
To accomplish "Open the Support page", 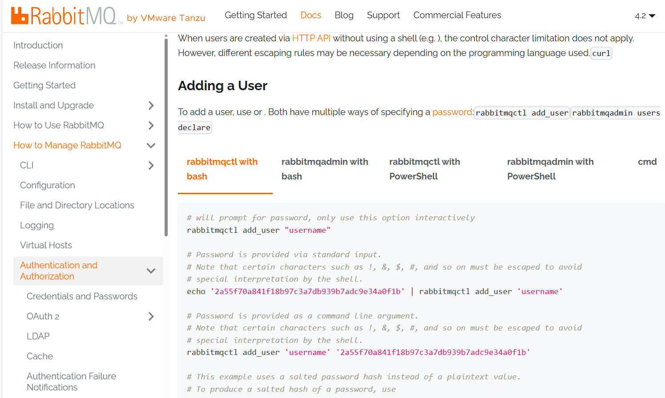I will [383, 15].
